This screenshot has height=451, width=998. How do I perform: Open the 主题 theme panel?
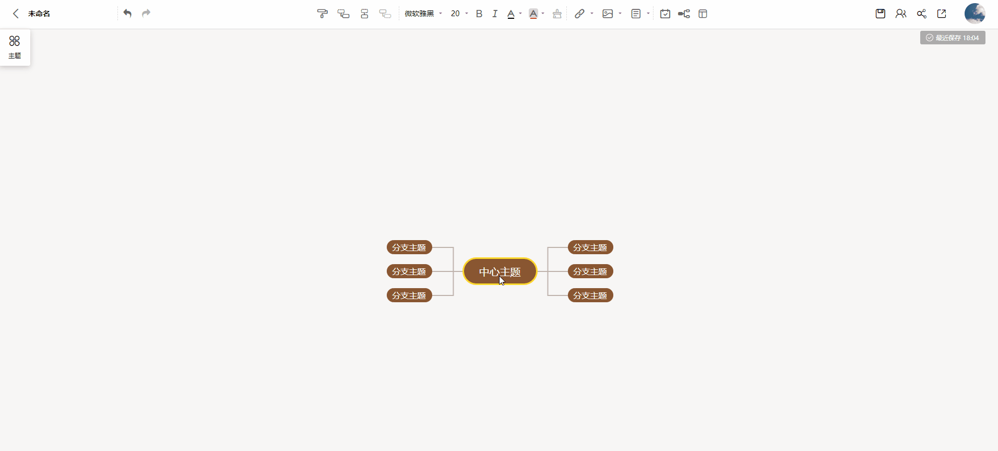(15, 47)
